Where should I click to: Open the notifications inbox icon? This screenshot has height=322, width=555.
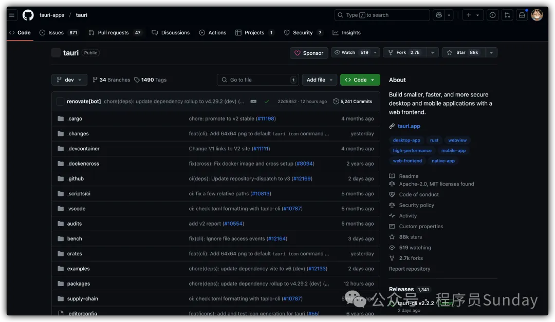(x=522, y=15)
